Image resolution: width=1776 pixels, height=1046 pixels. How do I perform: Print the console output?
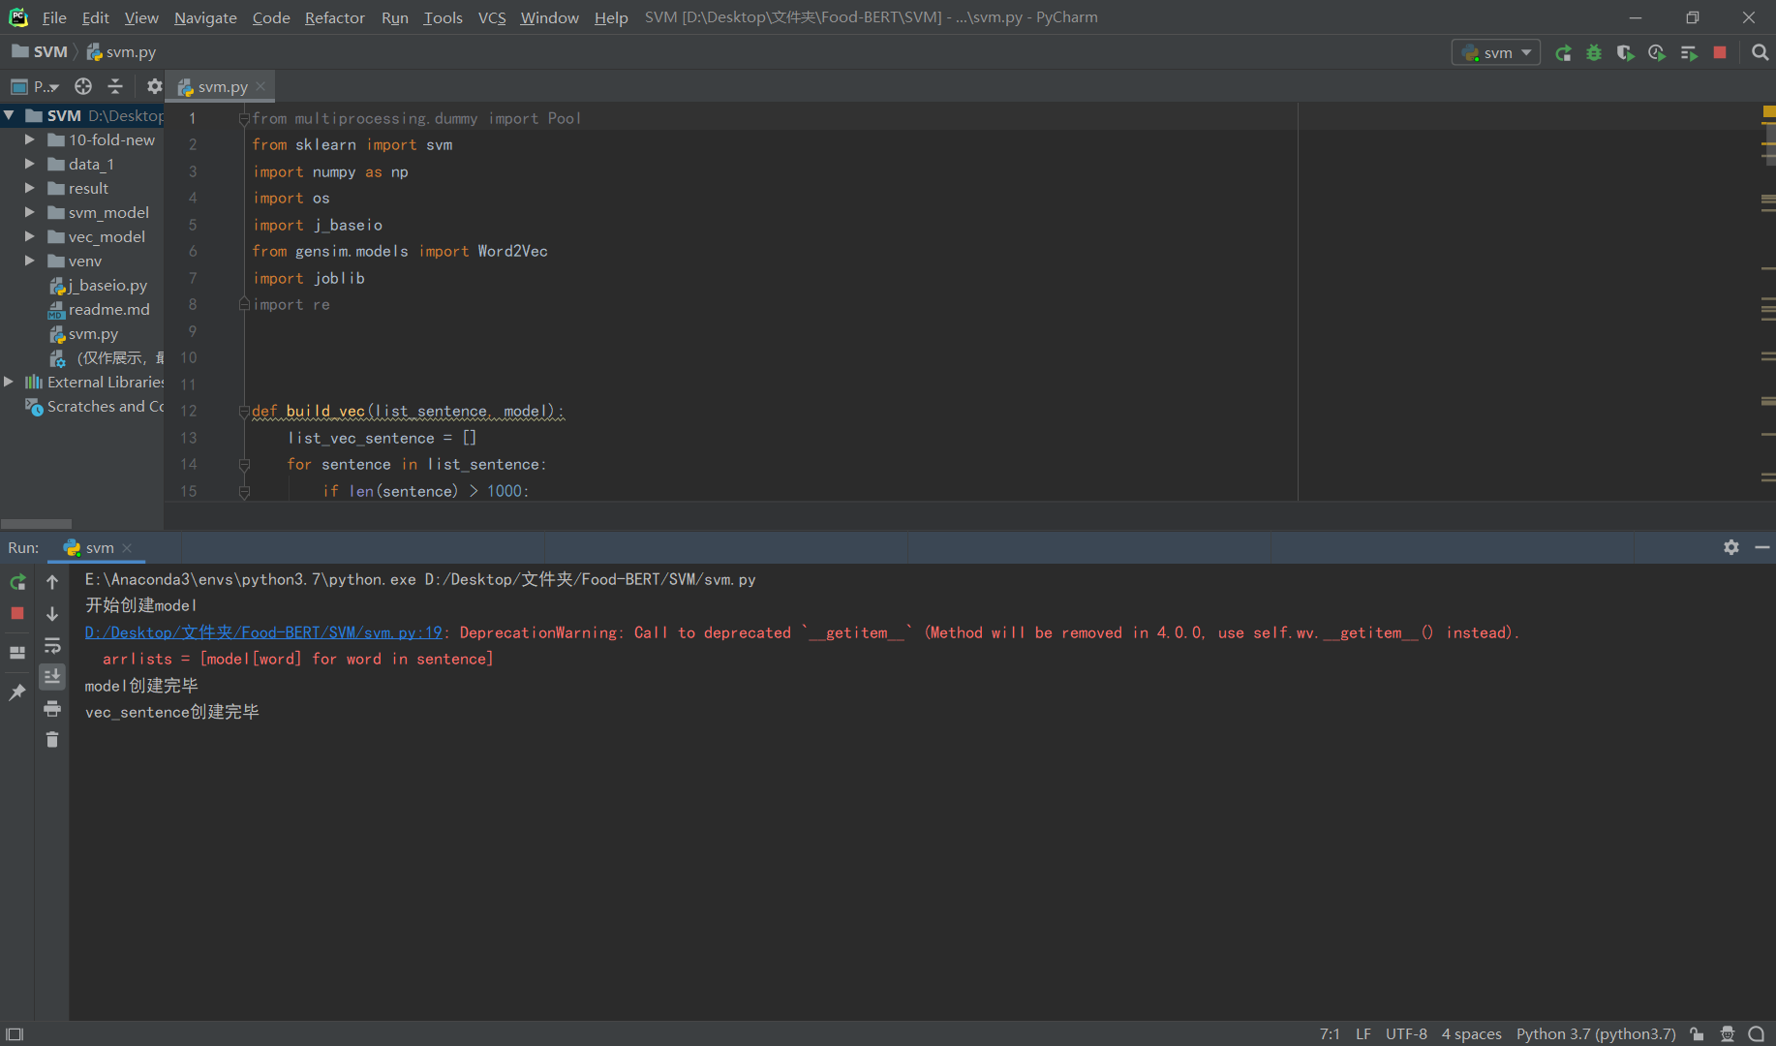pyautogui.click(x=52, y=709)
